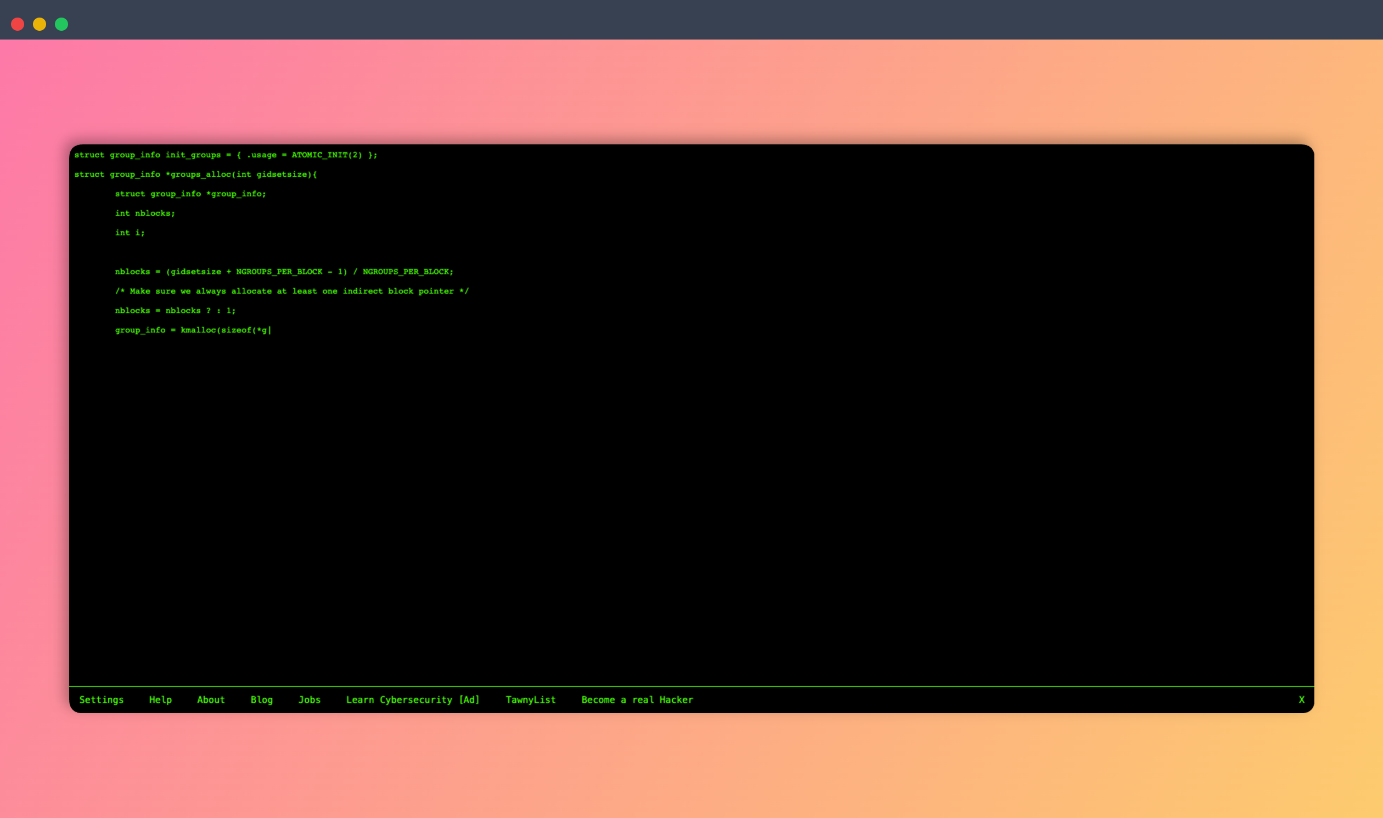Open the About link in footer
1383x818 pixels.
click(x=211, y=699)
